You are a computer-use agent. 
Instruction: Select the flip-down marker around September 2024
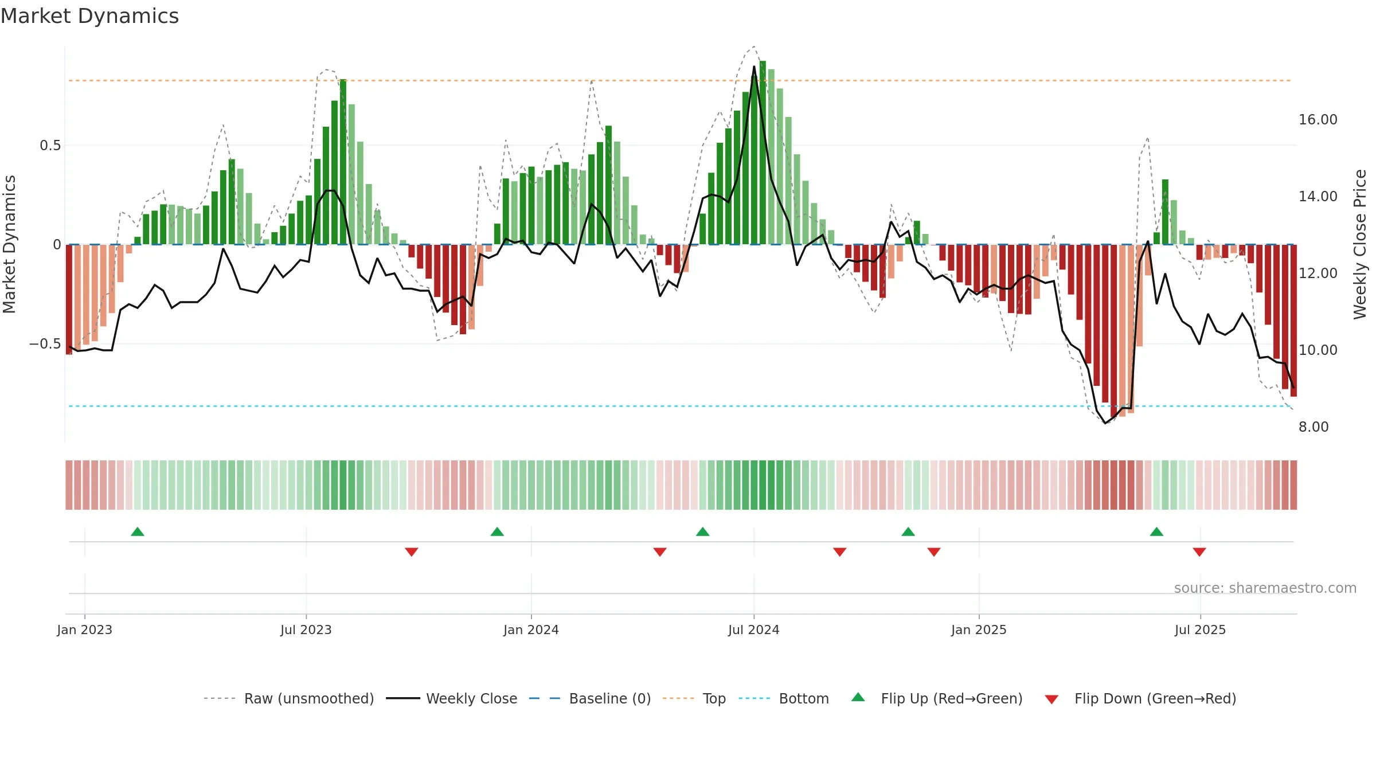[x=840, y=552]
